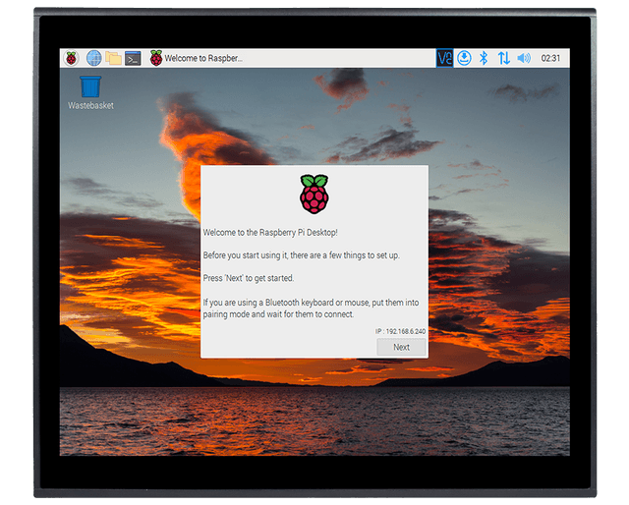Click the Raspberry Pi logo in the dialog
The width and height of the screenshot is (629, 505).
[314, 194]
